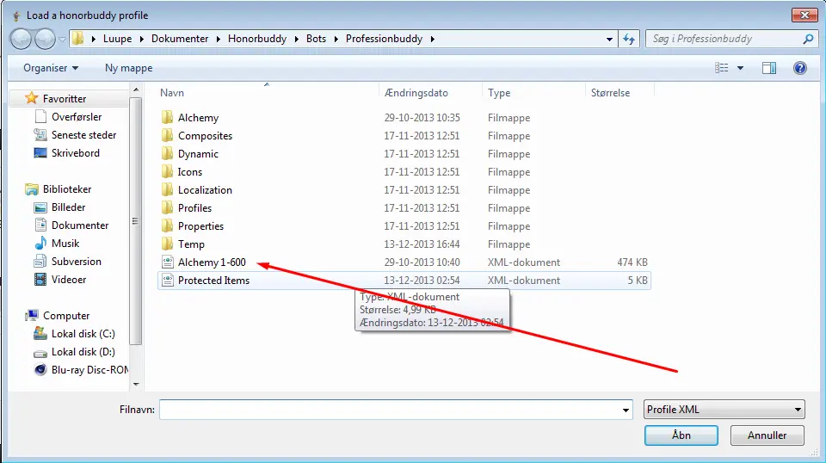826x463 pixels.
Task: Click the Annuller button
Action: coord(767,435)
